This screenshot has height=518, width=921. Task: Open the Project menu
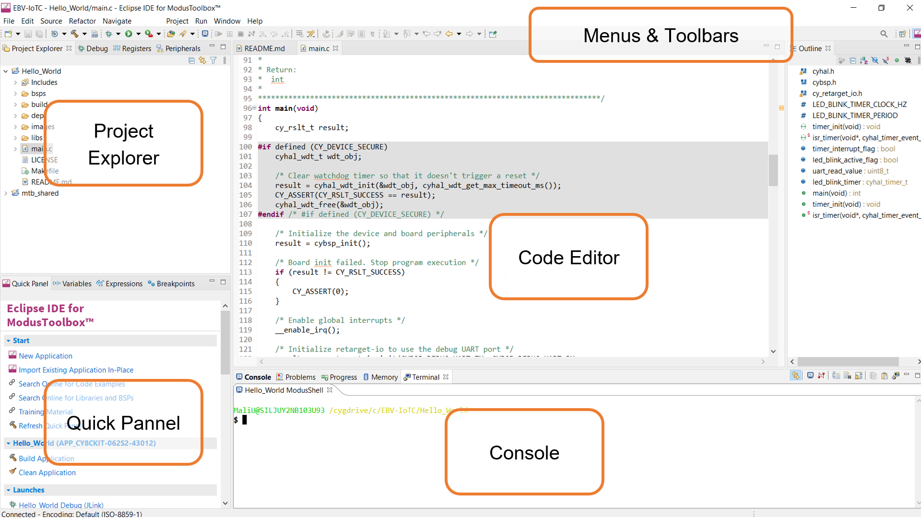pyautogui.click(x=177, y=21)
